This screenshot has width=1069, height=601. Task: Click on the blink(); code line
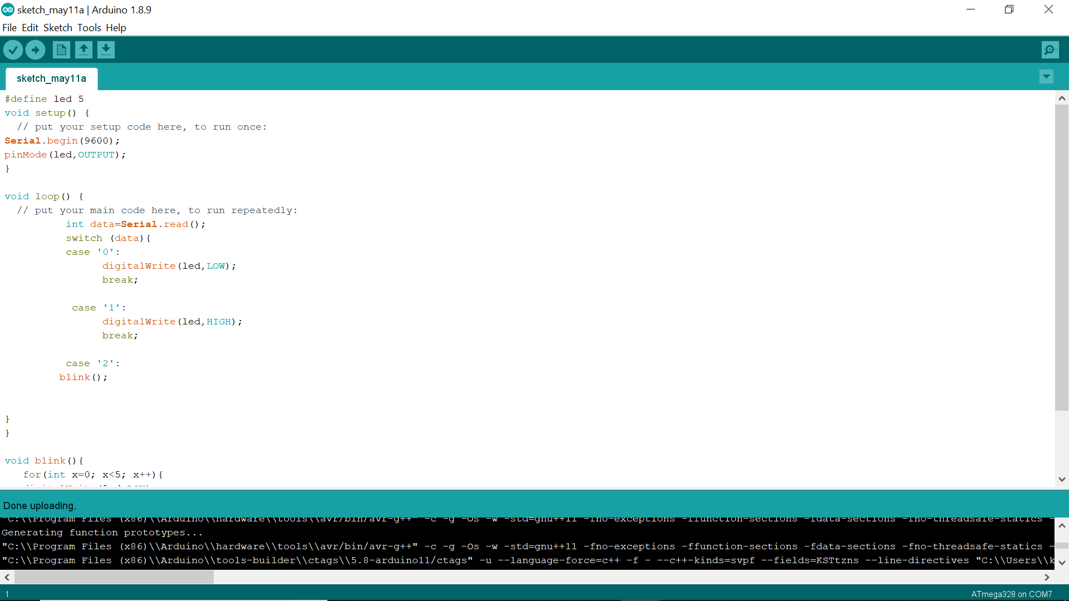[84, 377]
